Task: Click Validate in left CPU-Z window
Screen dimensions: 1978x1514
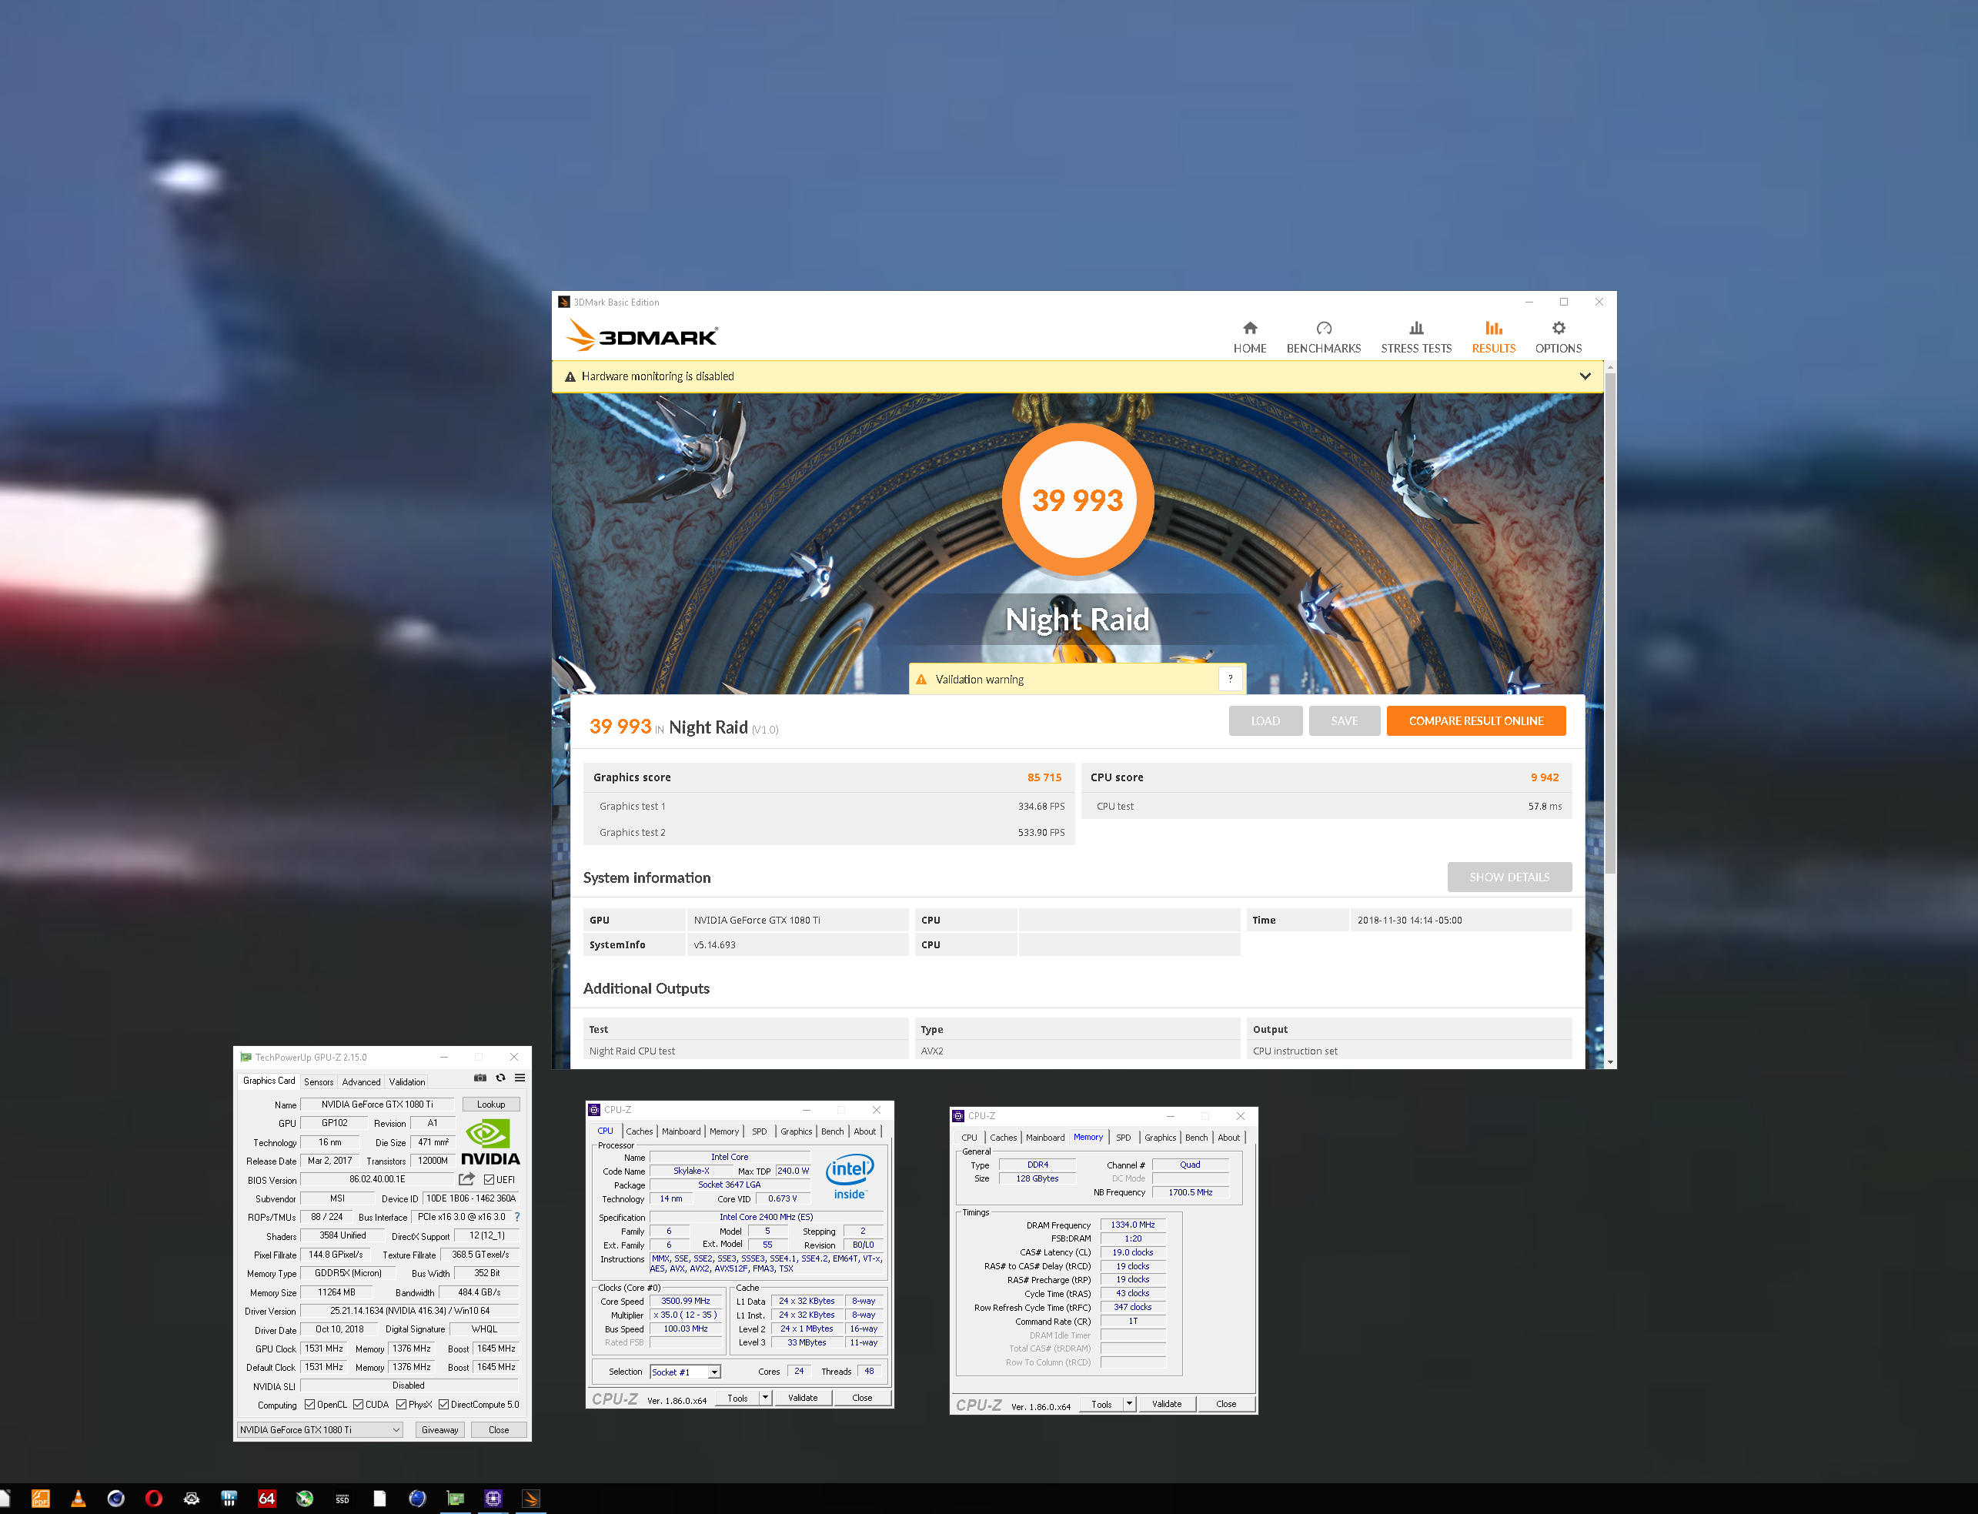Action: (802, 1397)
